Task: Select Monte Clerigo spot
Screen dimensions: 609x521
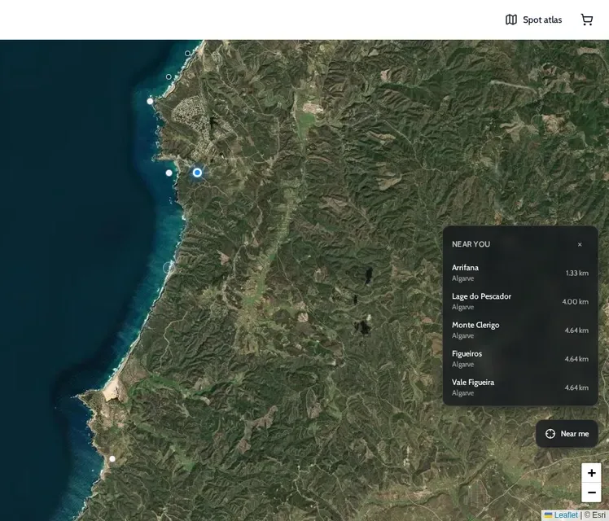Action: click(x=520, y=331)
